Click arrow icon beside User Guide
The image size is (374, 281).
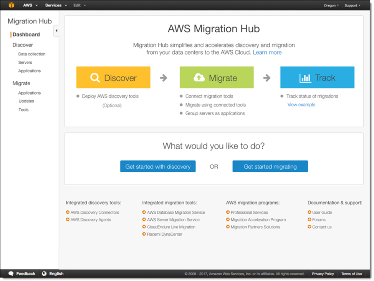point(309,212)
